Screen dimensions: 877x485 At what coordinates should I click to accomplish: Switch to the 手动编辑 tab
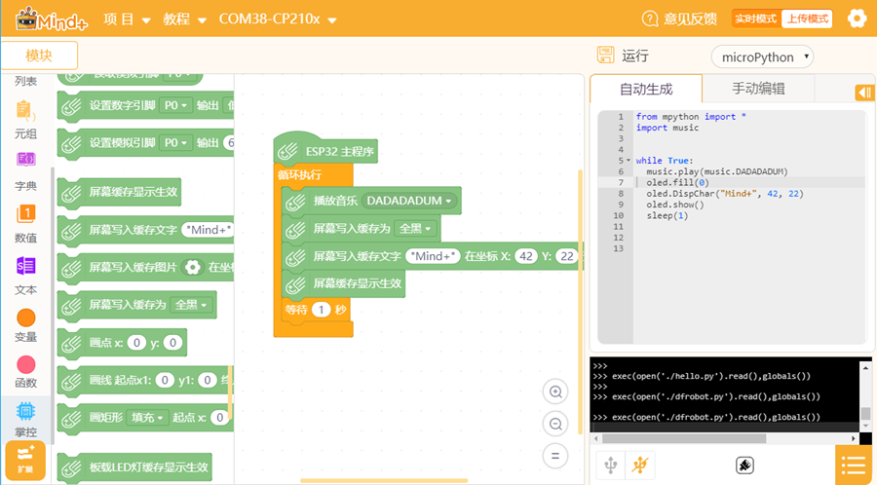click(758, 89)
